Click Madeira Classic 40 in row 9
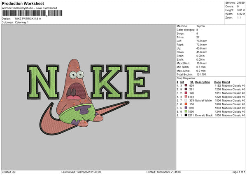 click(x=233, y=115)
